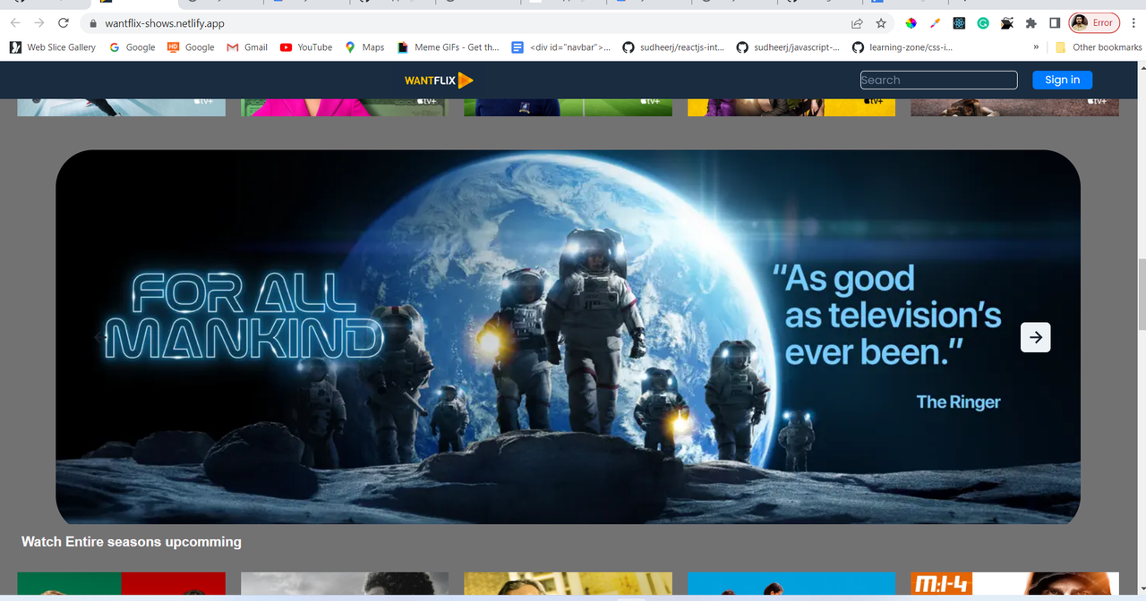This screenshot has width=1146, height=601.
Task: Open sudheerj/javascript bookmark
Action: pyautogui.click(x=788, y=47)
